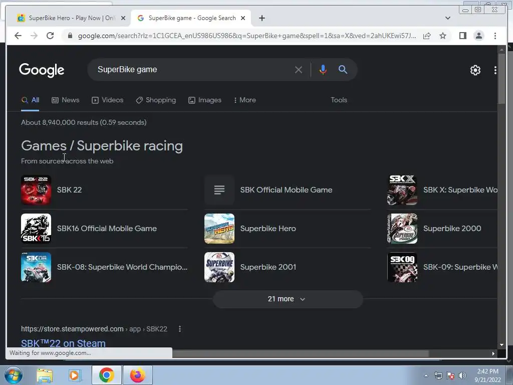Open File Explorer from taskbar
513x385 pixels.
pyautogui.click(x=45, y=375)
